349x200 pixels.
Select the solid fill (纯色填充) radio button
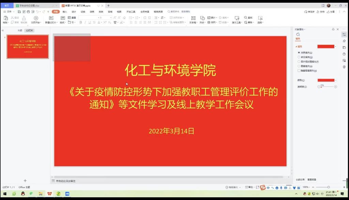(x=299, y=53)
